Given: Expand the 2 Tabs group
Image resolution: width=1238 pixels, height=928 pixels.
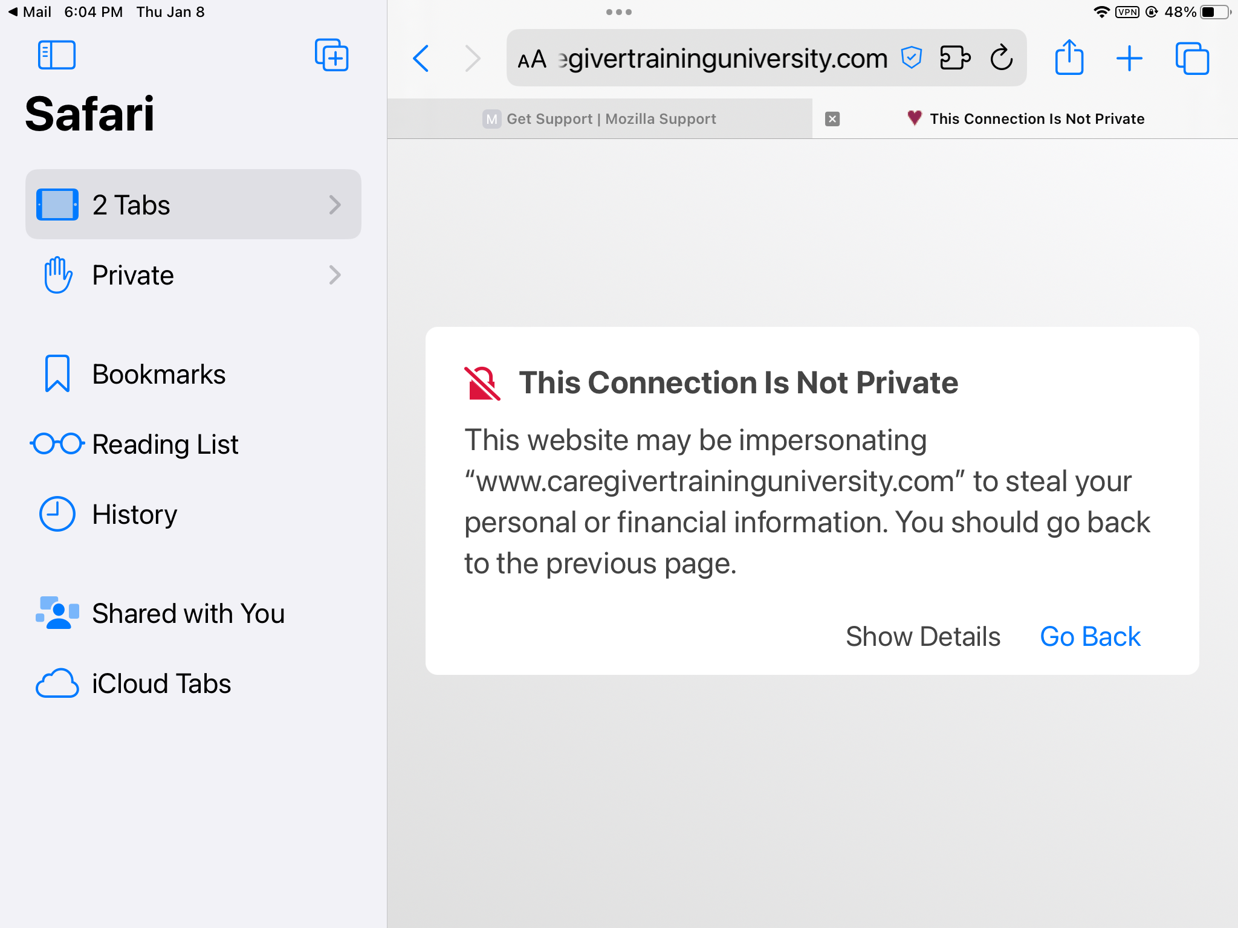Looking at the screenshot, I should pyautogui.click(x=193, y=205).
